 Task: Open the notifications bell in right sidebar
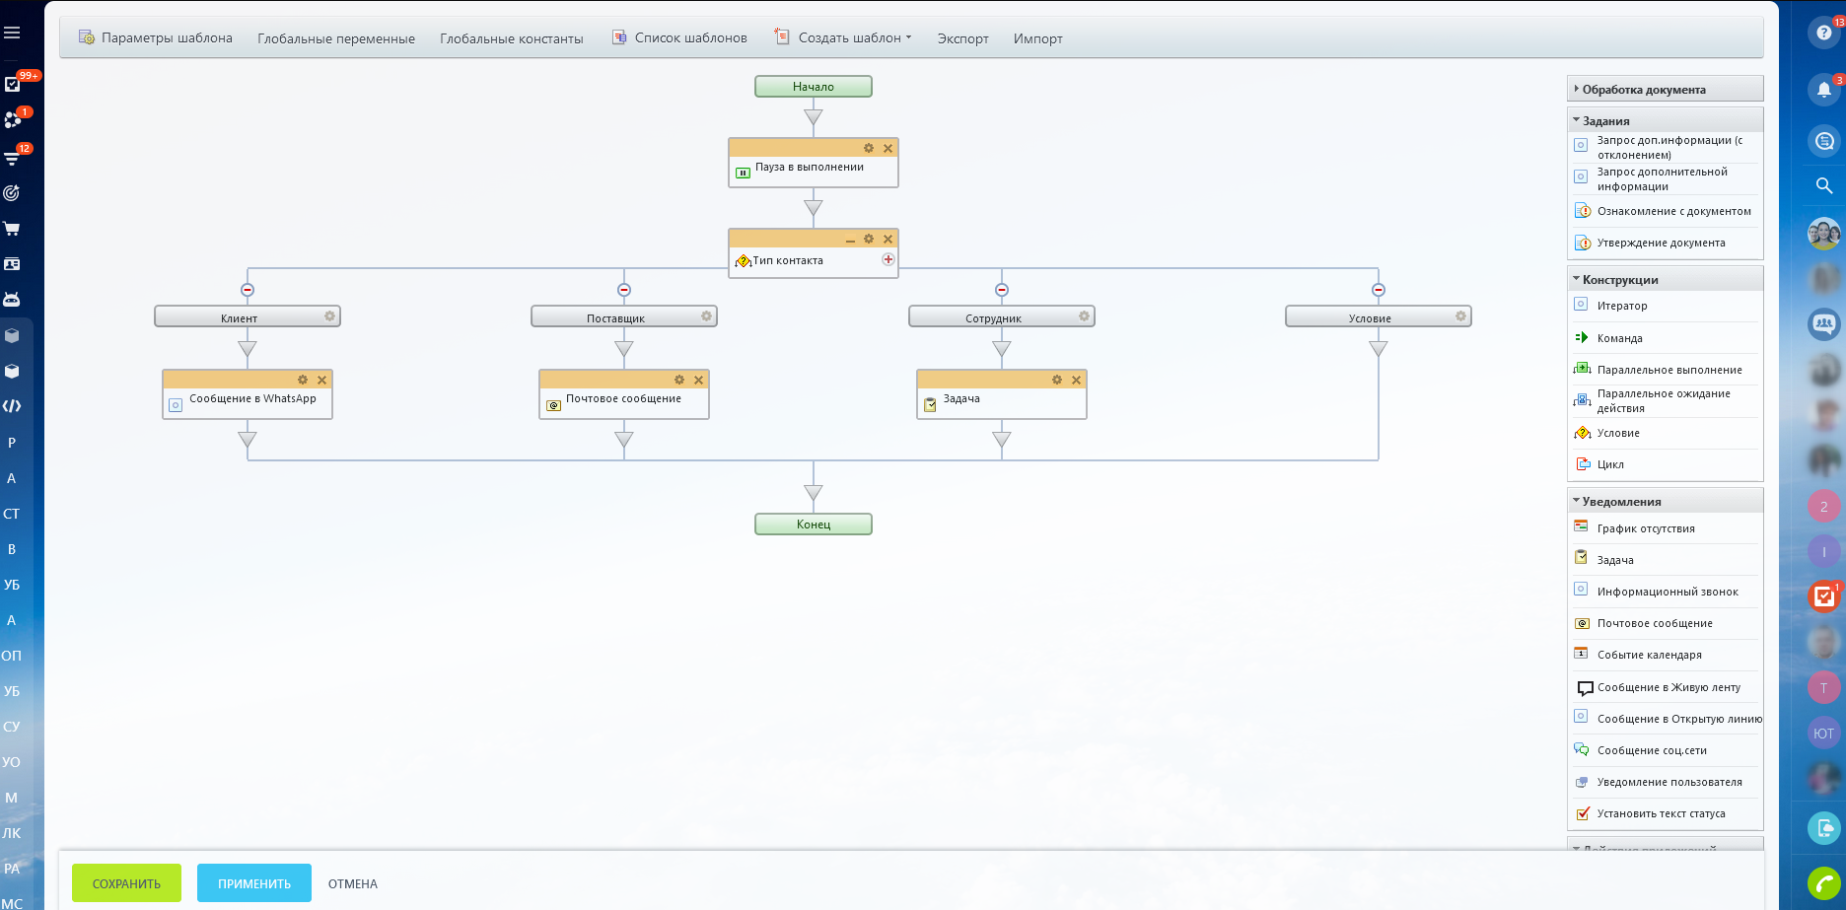point(1823,90)
